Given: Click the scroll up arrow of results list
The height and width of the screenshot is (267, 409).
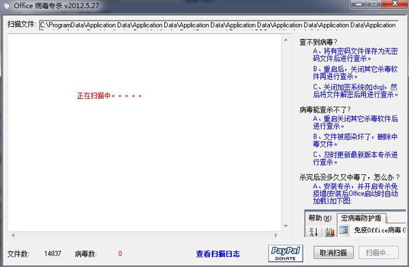Looking at the screenshot, I should pyautogui.click(x=286, y=40).
